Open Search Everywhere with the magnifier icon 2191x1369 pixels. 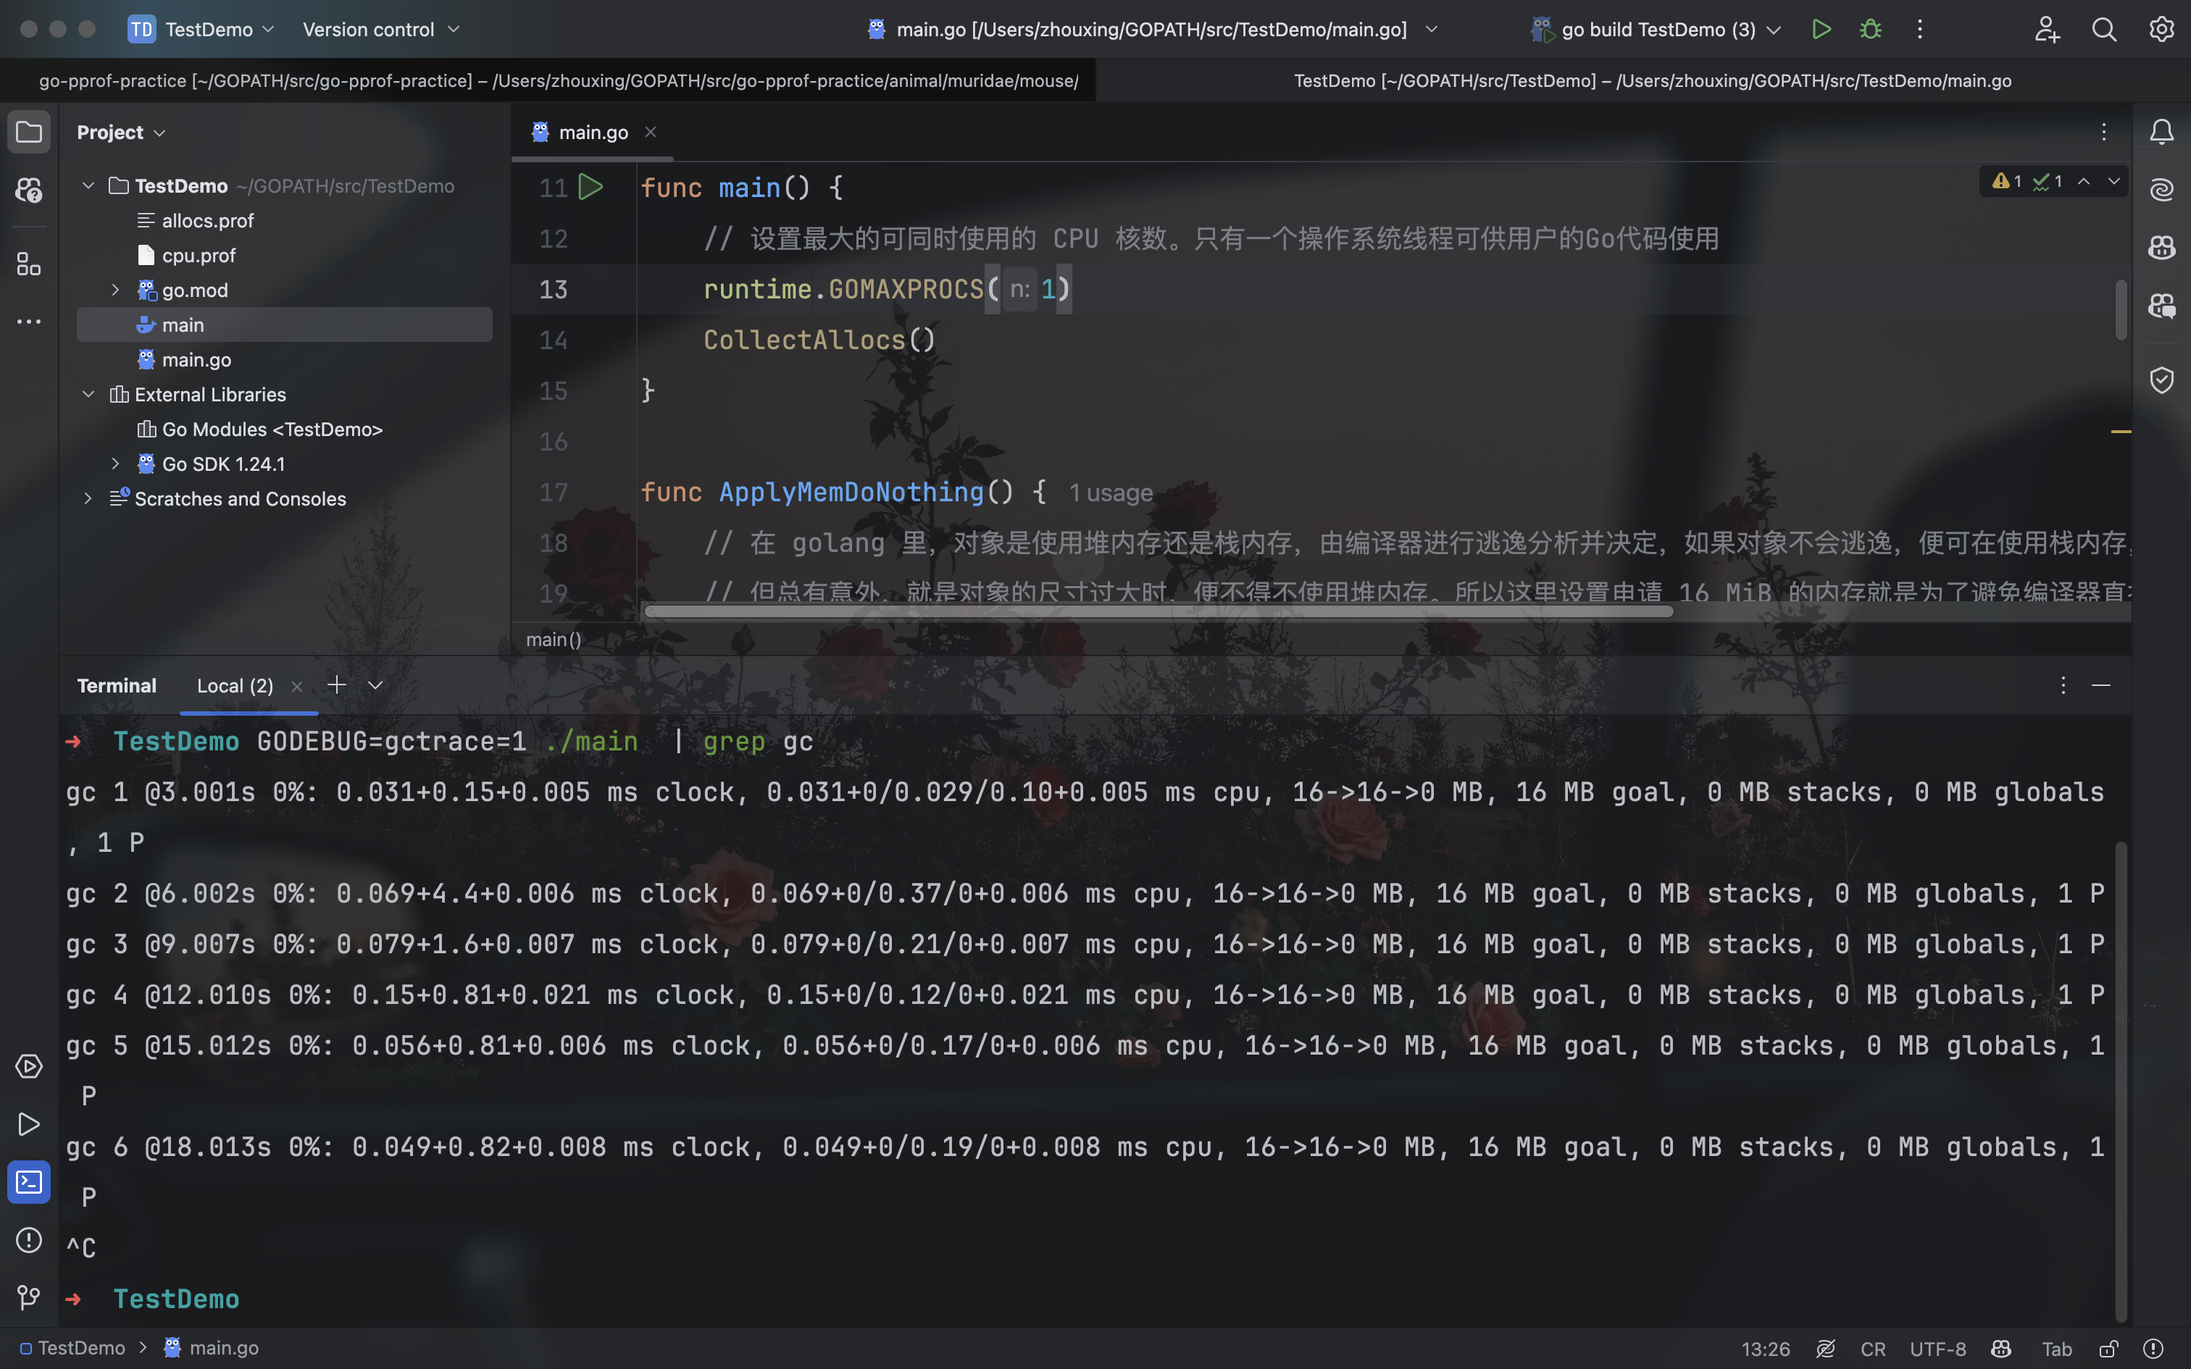2104,29
